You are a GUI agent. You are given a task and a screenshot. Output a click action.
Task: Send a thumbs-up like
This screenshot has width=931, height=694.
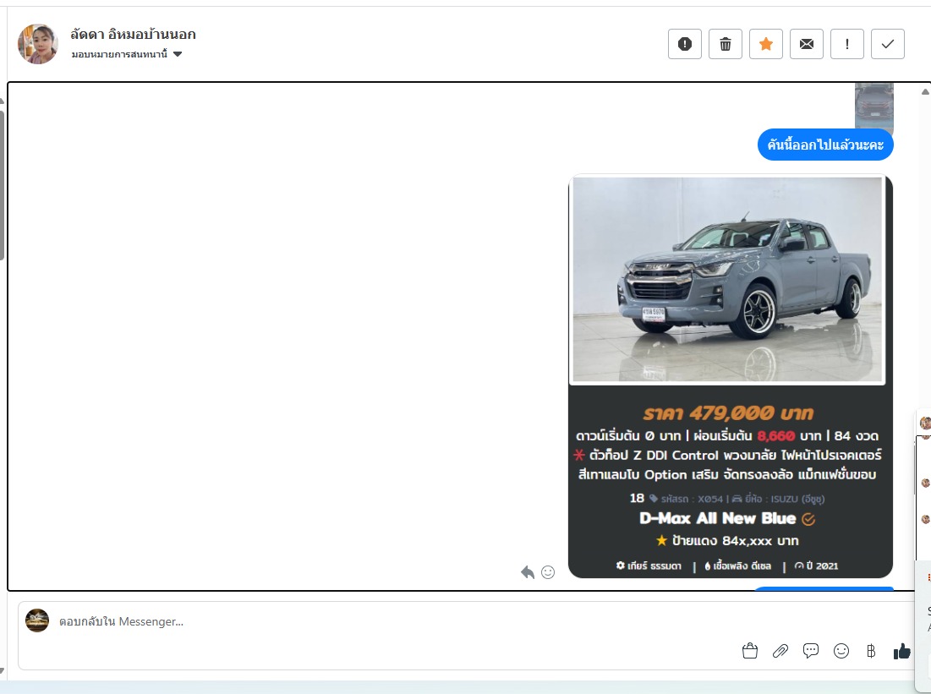902,651
